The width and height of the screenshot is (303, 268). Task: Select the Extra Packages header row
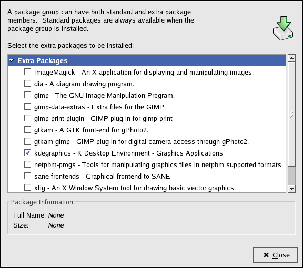pos(147,60)
